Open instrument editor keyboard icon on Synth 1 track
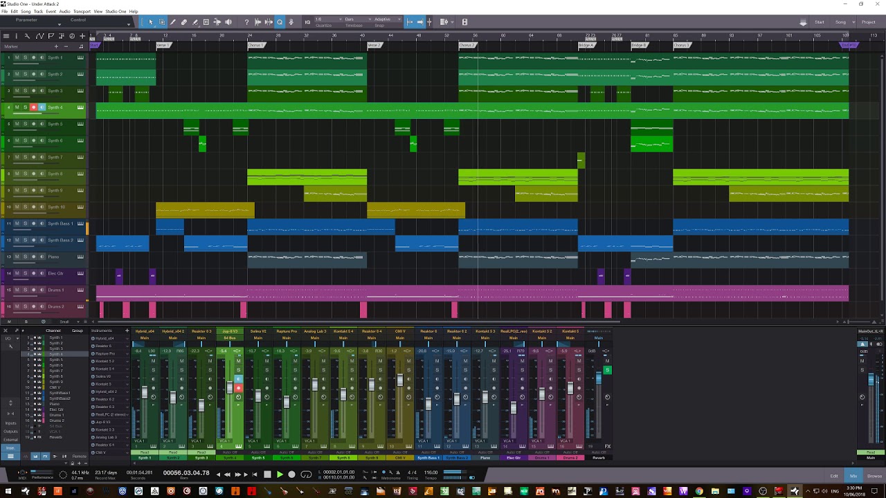 point(80,57)
